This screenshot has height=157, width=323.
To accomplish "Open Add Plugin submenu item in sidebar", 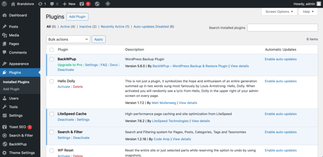I will 11,89.
